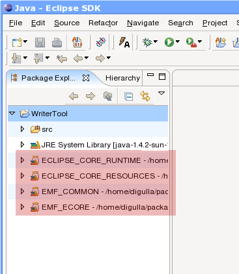This screenshot has width=239, height=274.
Task: Open the main toolbar Back history dropdown
Action: click(x=87, y=58)
